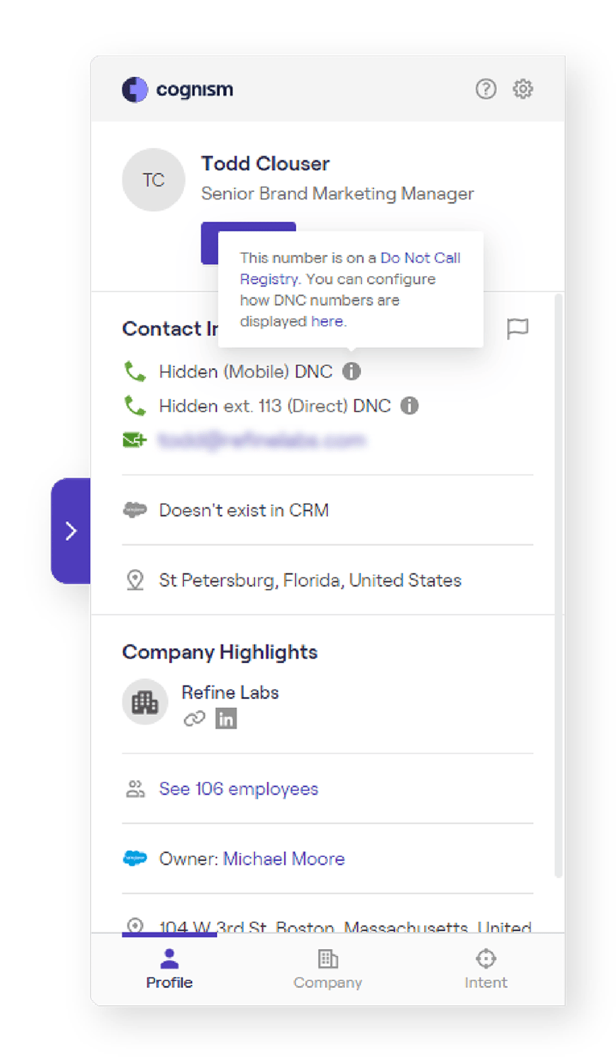Click the location pin for St Petersburg

click(135, 580)
